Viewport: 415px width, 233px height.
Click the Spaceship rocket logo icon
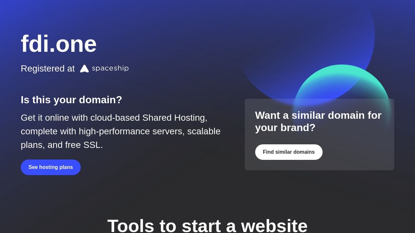[x=84, y=69]
